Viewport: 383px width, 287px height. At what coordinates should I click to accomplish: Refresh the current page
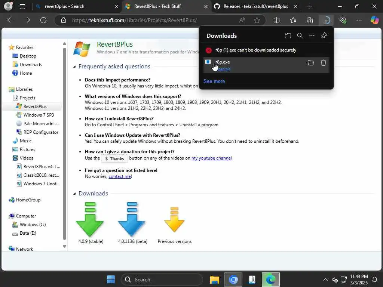(x=43, y=20)
